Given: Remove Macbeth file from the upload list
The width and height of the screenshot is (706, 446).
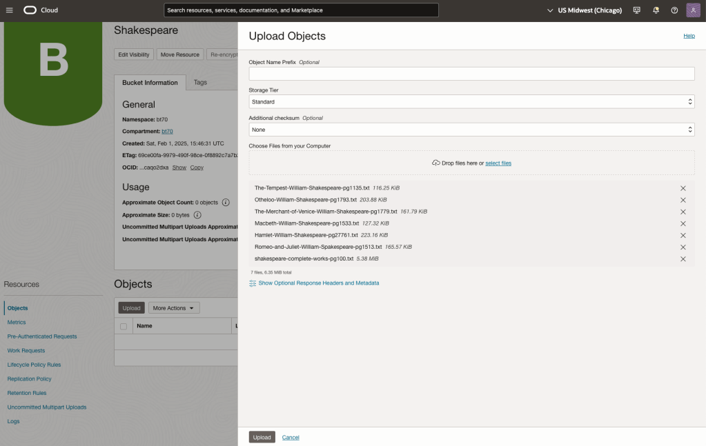Looking at the screenshot, I should coord(683,223).
